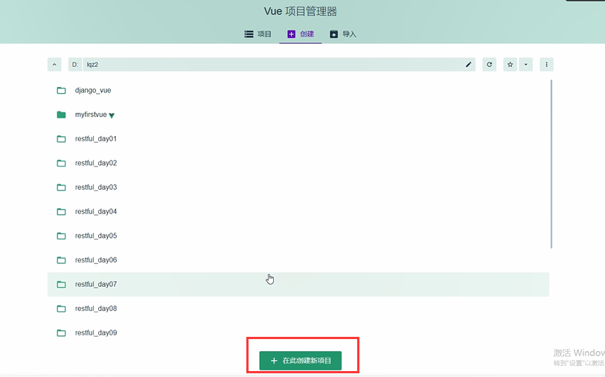Click folder icon of restful_day07
This screenshot has width=605, height=377.
61,285
